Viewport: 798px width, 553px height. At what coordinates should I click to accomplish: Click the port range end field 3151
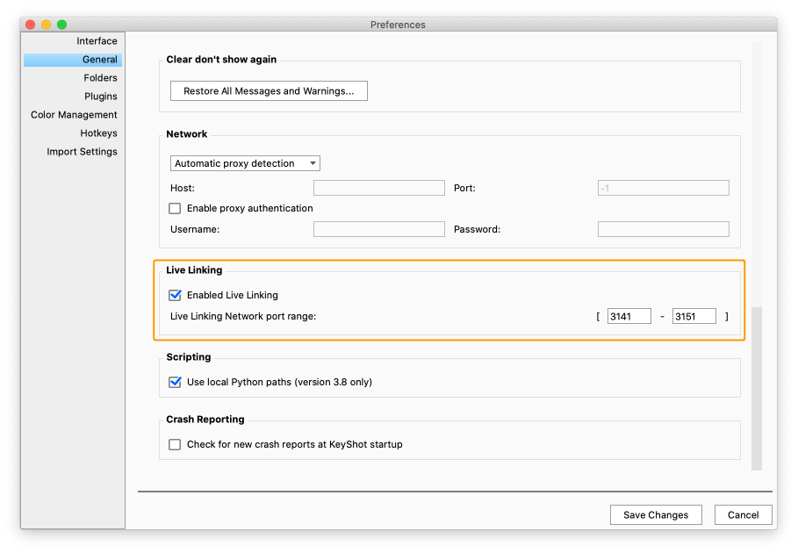pyautogui.click(x=694, y=316)
